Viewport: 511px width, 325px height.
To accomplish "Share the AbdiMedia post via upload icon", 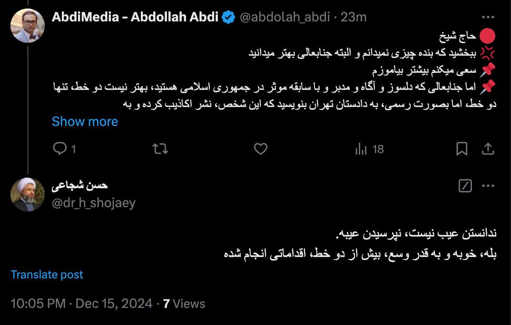I will pos(488,149).
